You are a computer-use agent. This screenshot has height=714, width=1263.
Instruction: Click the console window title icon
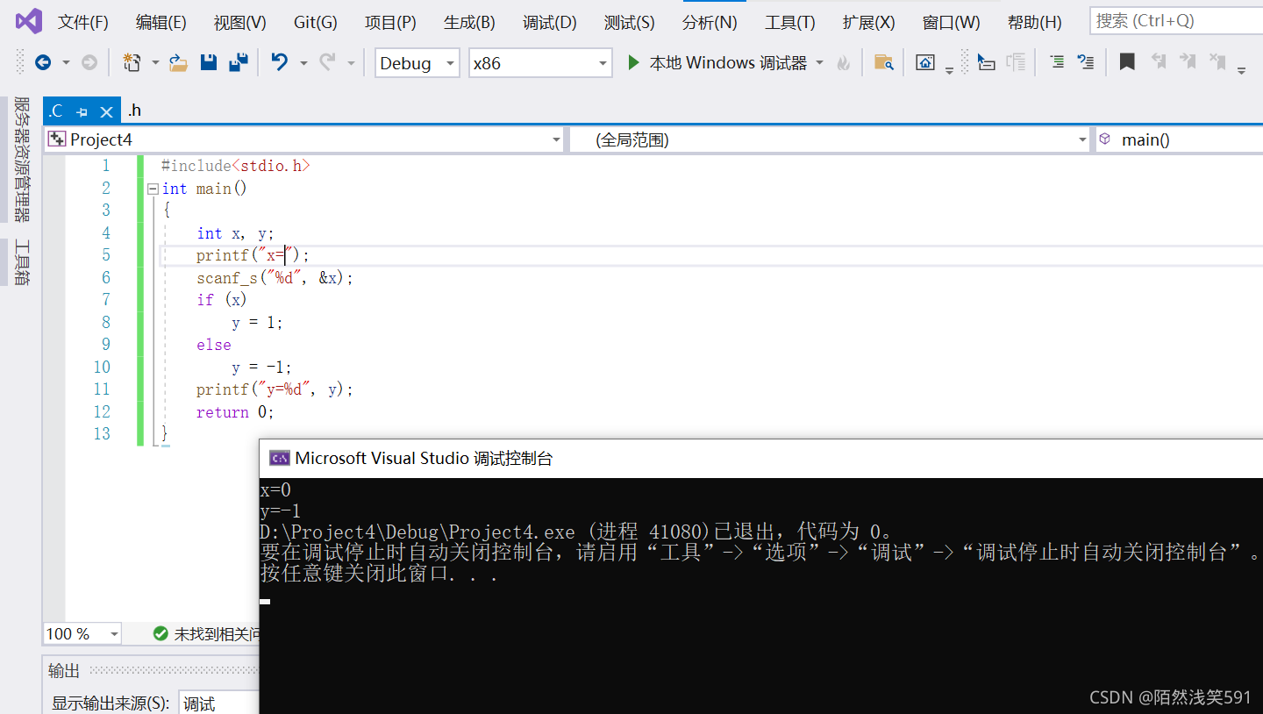click(280, 458)
